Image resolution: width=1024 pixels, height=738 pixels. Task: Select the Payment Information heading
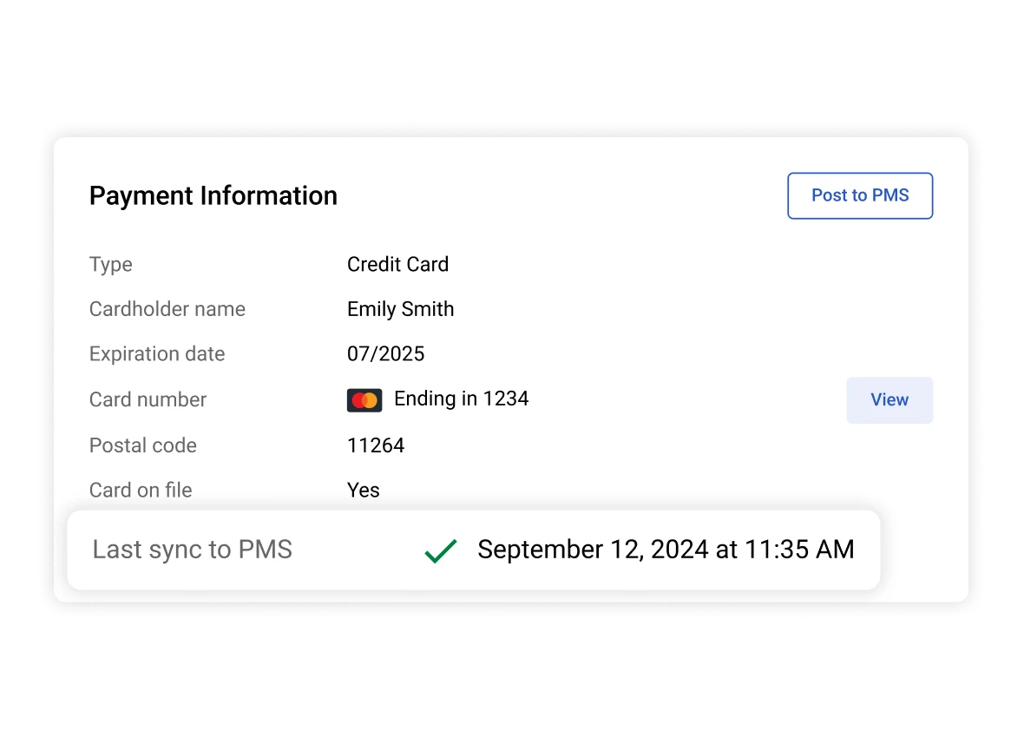click(x=213, y=195)
